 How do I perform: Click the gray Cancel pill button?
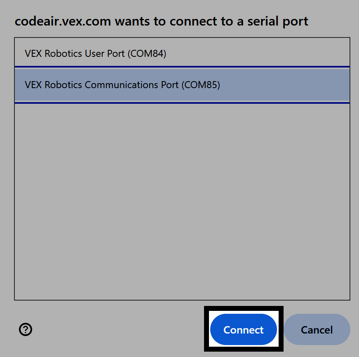click(317, 329)
